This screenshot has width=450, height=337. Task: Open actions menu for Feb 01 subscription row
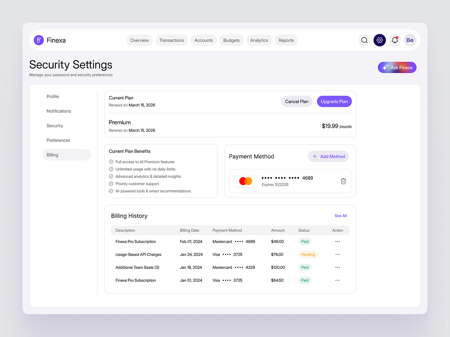(337, 242)
